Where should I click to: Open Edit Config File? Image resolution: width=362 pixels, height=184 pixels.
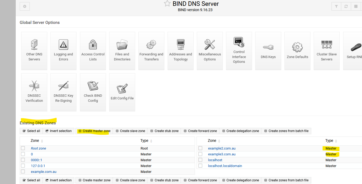coord(122,92)
